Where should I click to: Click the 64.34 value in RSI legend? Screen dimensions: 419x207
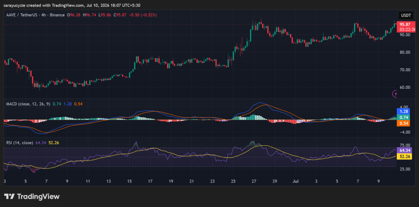[x=41, y=143]
